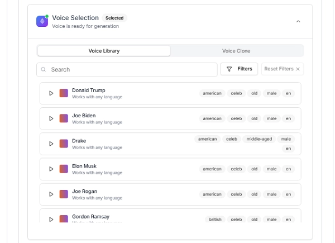The width and height of the screenshot is (335, 243).
Task: Click the X icon in Reset Filters
Action: [x=298, y=69]
